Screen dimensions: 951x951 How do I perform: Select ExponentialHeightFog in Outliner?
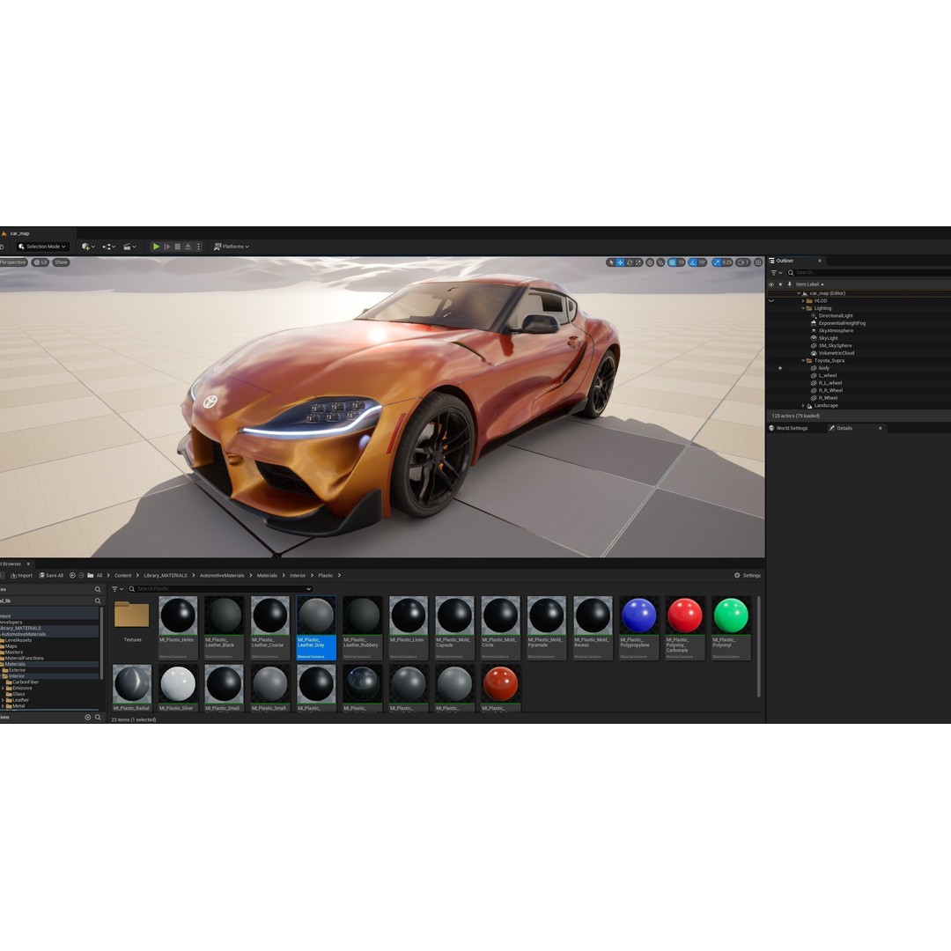[842, 323]
